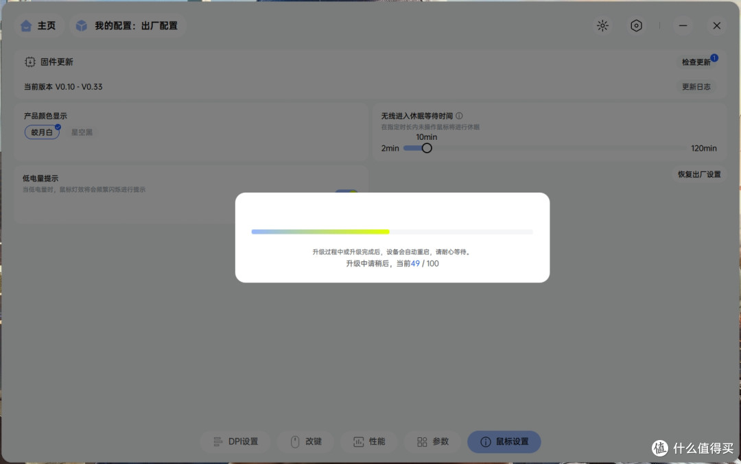Click the firmware upgrade progress bar
This screenshot has height=464, width=741.
click(392, 232)
